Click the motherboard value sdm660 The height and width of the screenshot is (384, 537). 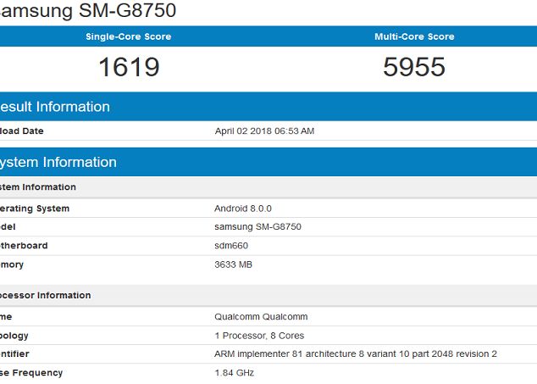tap(231, 246)
